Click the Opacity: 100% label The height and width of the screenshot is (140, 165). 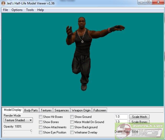(13, 126)
